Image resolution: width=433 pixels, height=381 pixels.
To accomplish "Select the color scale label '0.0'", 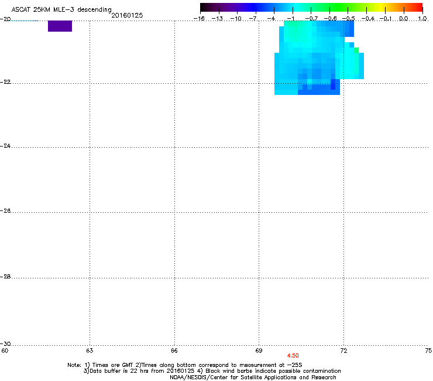I will (x=404, y=19).
